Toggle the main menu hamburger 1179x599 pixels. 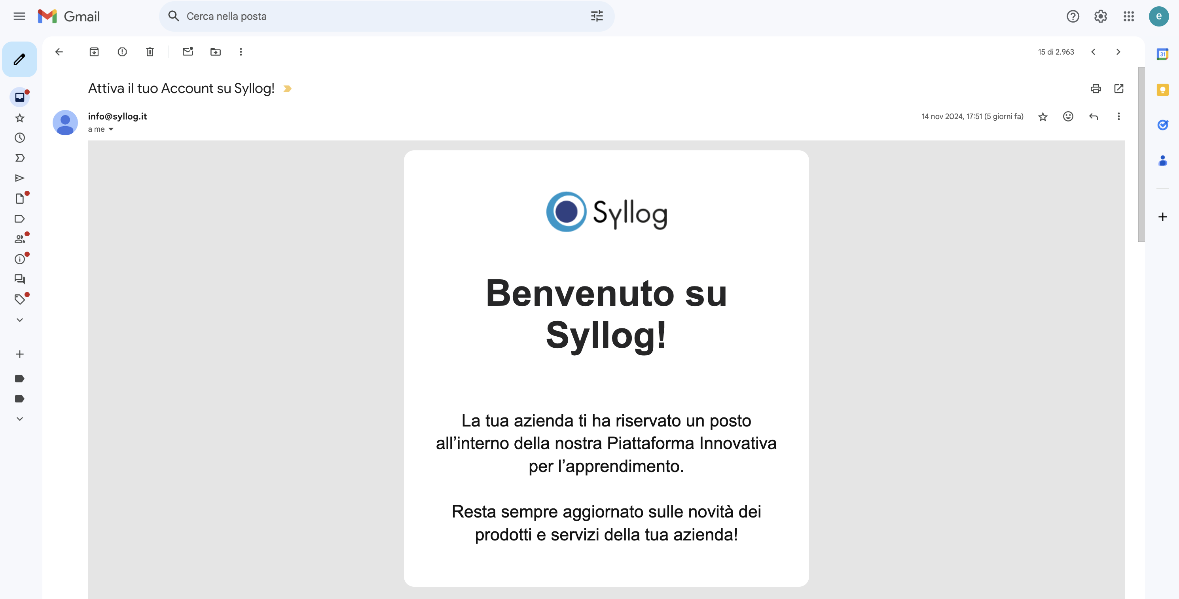pyautogui.click(x=19, y=17)
